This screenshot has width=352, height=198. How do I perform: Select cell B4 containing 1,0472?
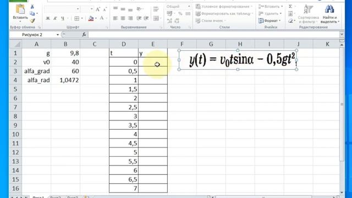point(65,80)
